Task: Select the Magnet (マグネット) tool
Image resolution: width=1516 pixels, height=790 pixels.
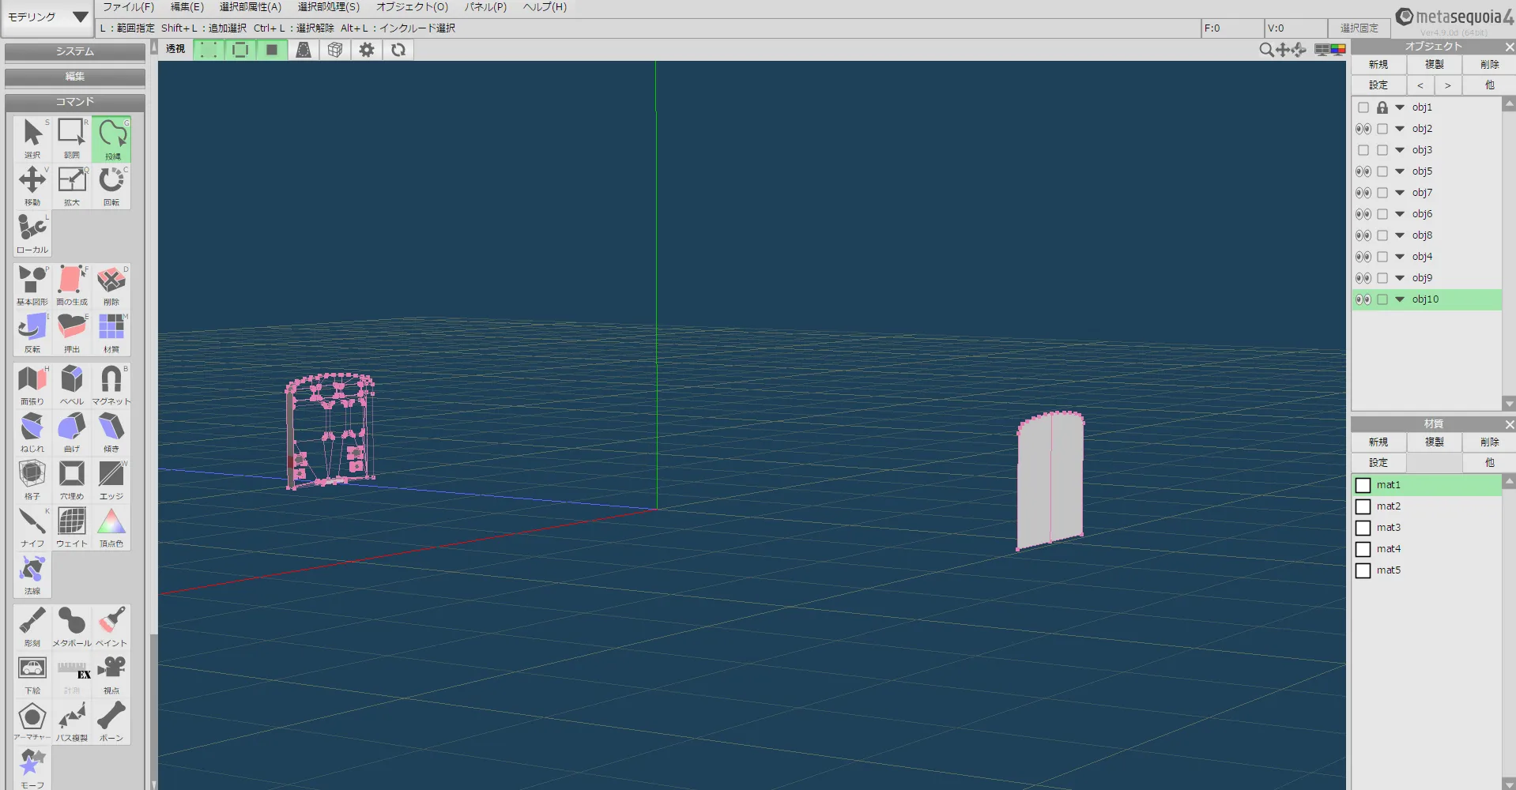Action: tap(111, 384)
